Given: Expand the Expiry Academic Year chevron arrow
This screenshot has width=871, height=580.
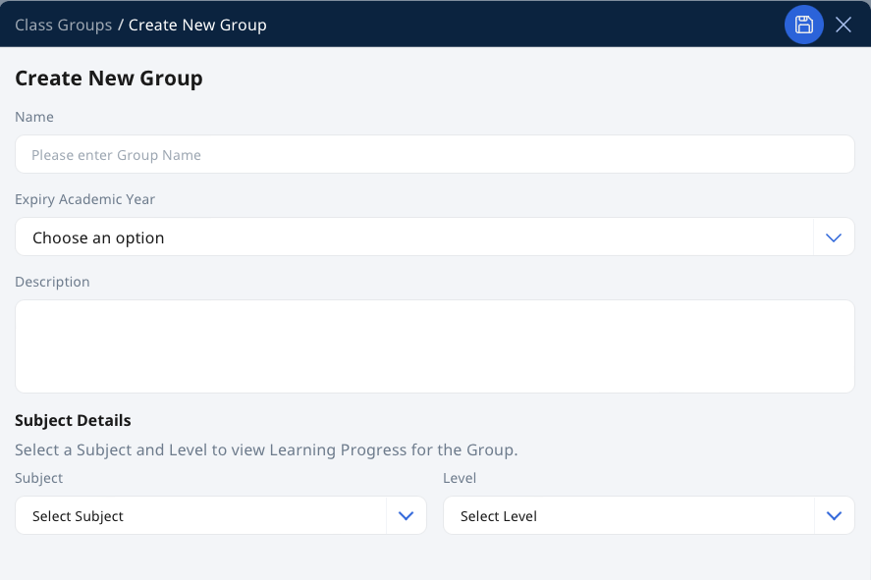Looking at the screenshot, I should tap(834, 237).
